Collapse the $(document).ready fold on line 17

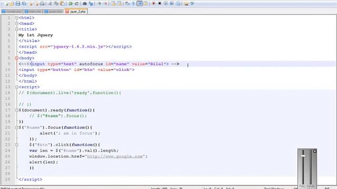tap(16, 110)
